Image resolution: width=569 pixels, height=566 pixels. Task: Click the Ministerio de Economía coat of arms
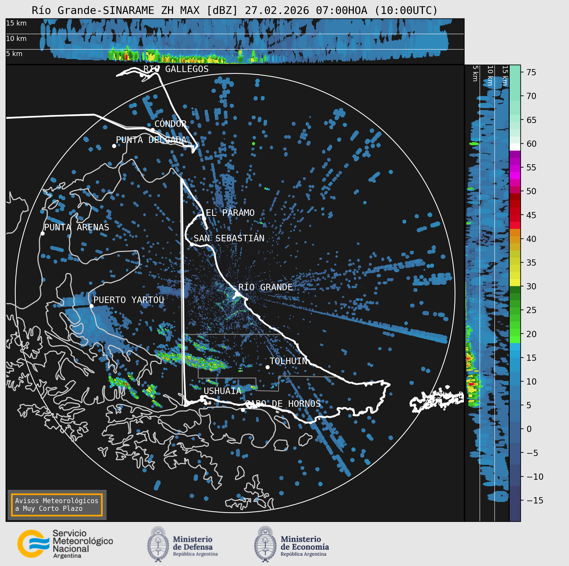click(265, 544)
